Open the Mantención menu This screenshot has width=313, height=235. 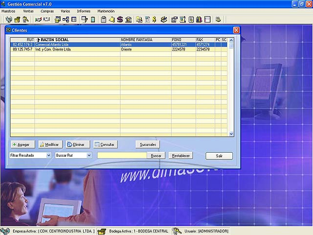[106, 11]
